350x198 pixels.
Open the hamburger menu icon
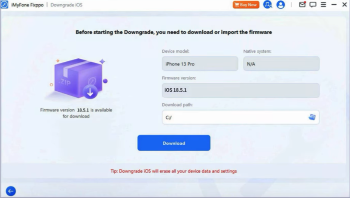point(323,4)
